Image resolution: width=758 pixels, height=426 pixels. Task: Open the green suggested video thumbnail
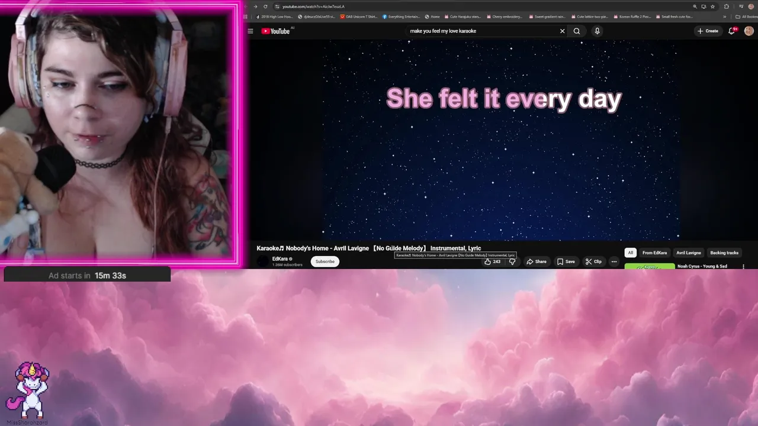[x=650, y=266]
